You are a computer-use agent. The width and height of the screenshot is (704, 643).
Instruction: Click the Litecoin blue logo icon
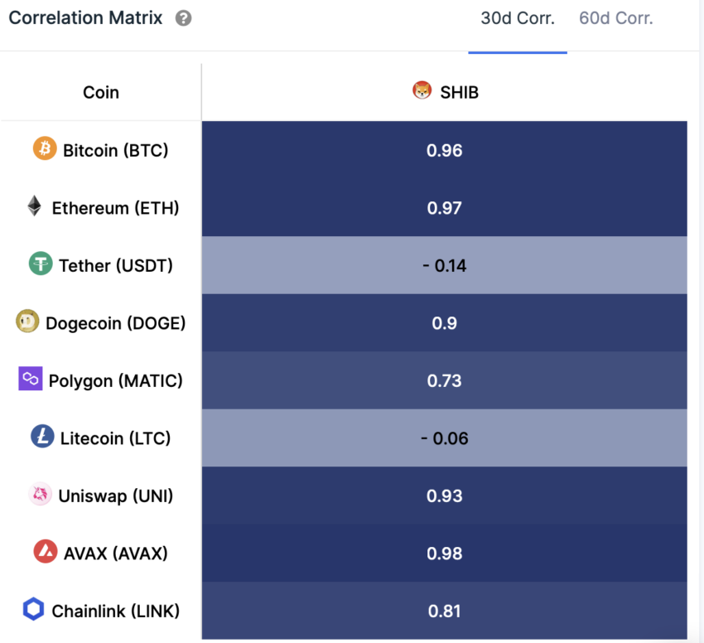click(42, 437)
